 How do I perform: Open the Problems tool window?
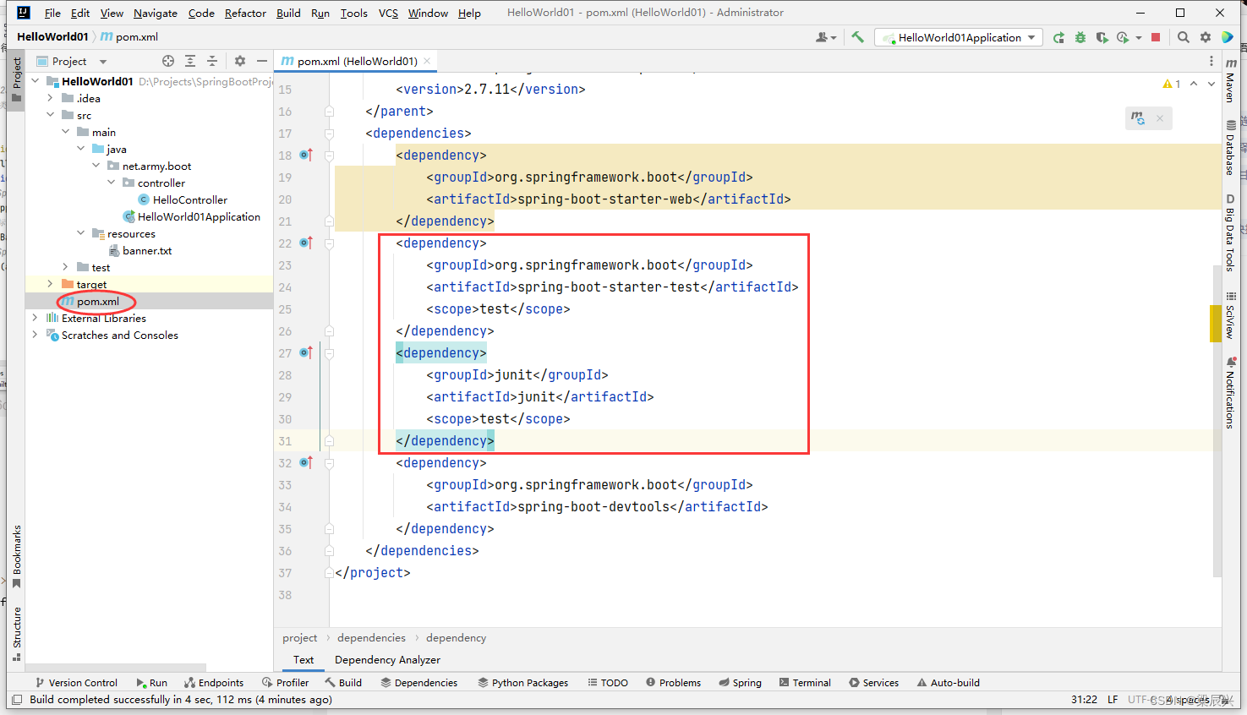(x=673, y=683)
